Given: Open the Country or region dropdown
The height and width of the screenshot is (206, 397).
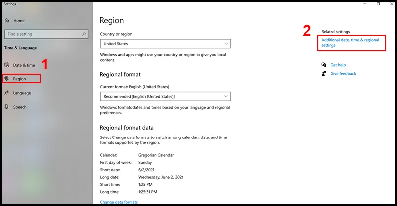Looking at the screenshot, I should pos(165,44).
